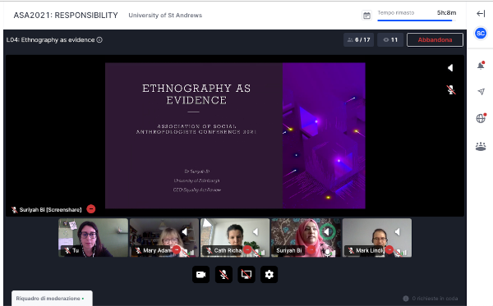The height and width of the screenshot is (306, 493).
Task: Open the settings gear in bottom controls
Action: tap(270, 275)
